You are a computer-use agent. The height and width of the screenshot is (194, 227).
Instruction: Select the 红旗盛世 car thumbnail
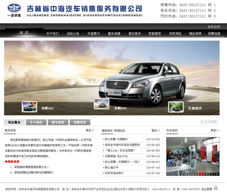[x=176, y=107]
